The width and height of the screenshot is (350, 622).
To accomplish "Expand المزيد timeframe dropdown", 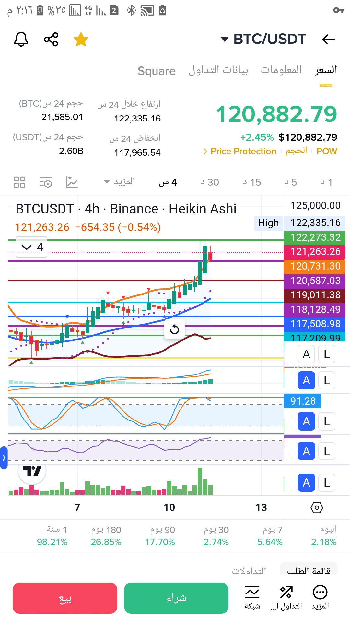I will click(x=119, y=182).
